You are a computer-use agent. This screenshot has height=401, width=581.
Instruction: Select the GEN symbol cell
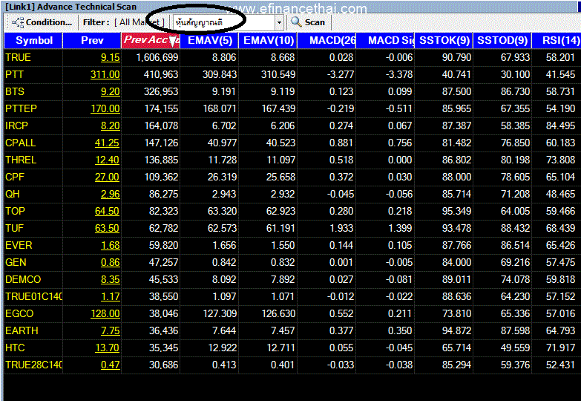pyautogui.click(x=33, y=263)
